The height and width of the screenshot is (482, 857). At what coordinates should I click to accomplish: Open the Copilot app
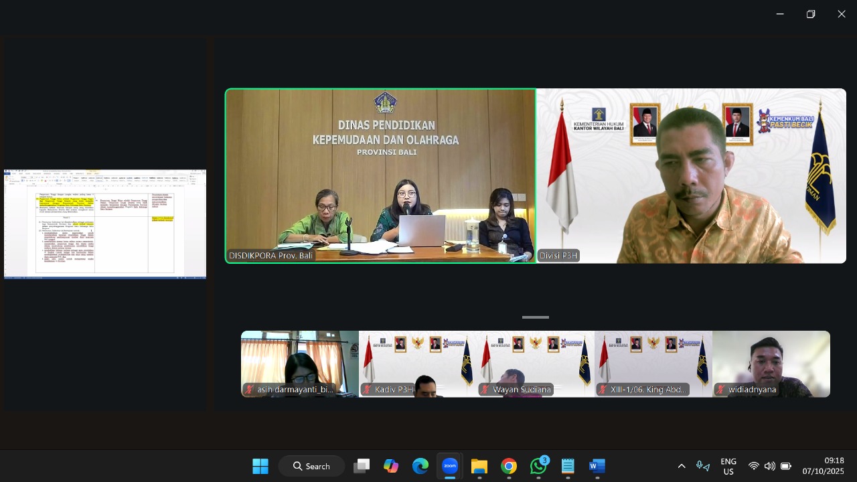pos(391,466)
